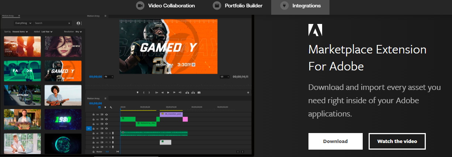Viewport: 452px width, 157px height.
Task: Solo the A2 audio track
Action: point(110,138)
